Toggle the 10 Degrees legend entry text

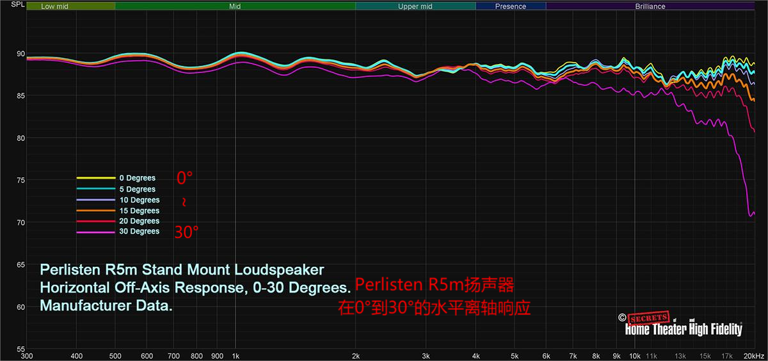click(x=139, y=200)
